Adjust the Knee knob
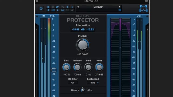 click(99, 67)
